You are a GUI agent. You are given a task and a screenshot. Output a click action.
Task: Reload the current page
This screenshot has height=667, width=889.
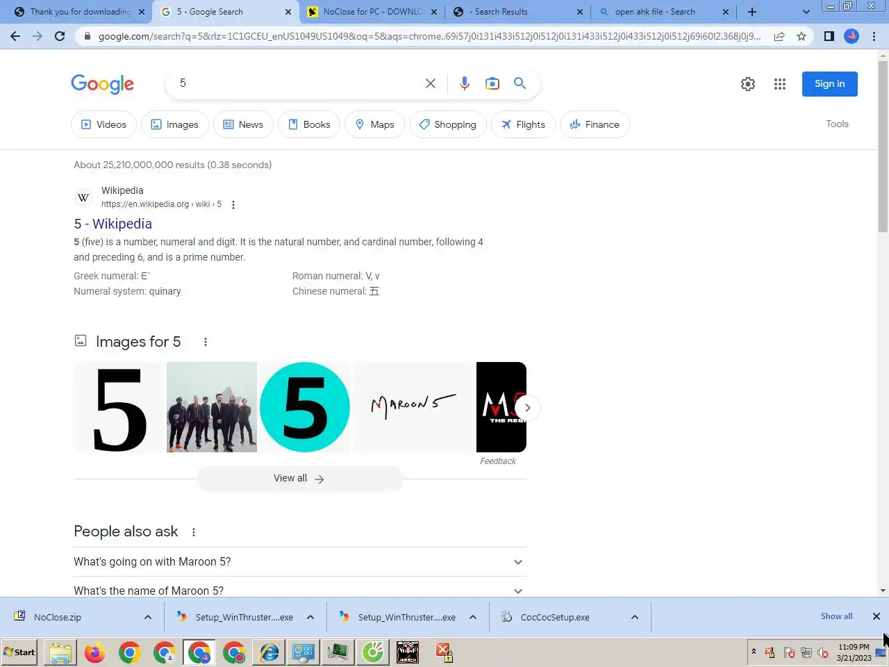pos(60,36)
